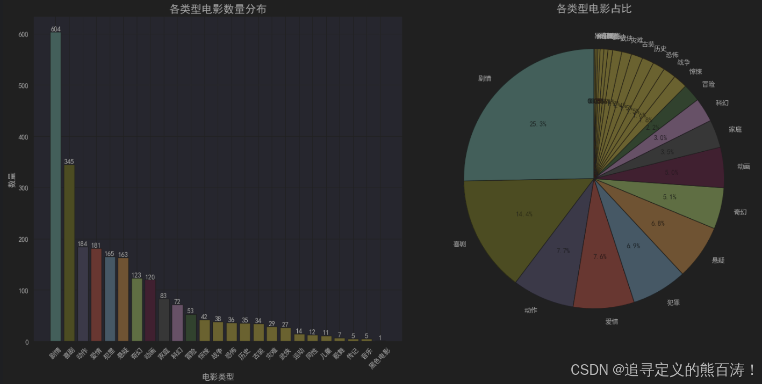
Task: Click the 83 value above the 家庭 bar
Action: (x=163, y=296)
